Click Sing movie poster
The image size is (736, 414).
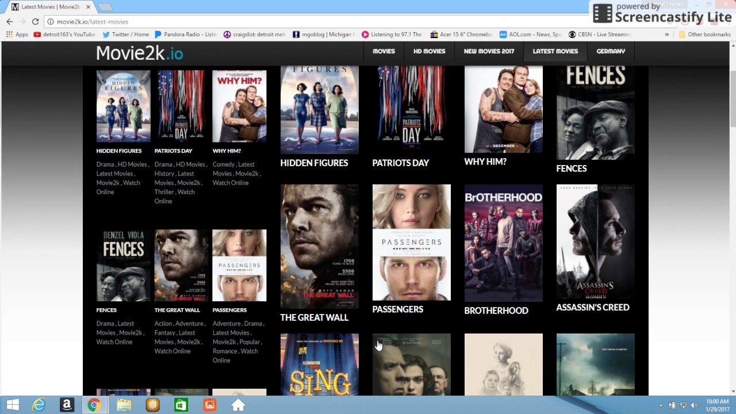coord(319,365)
